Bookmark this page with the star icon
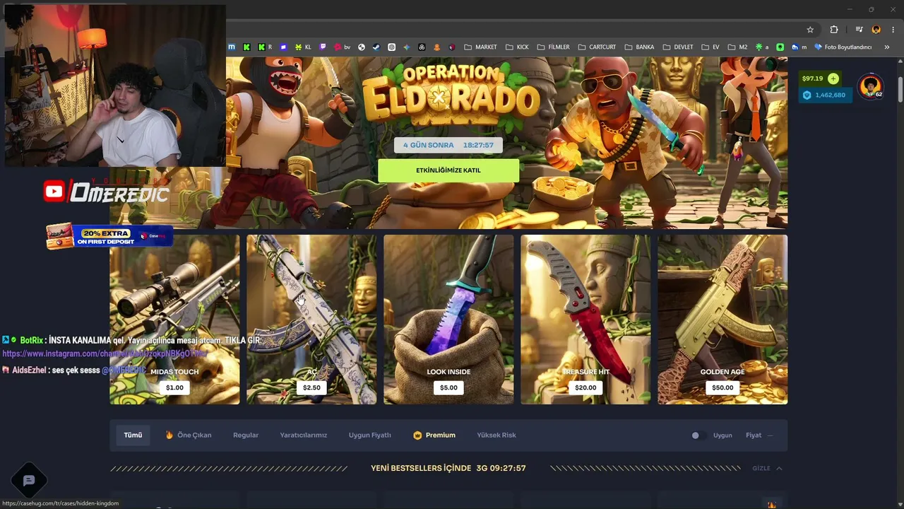 click(x=810, y=30)
